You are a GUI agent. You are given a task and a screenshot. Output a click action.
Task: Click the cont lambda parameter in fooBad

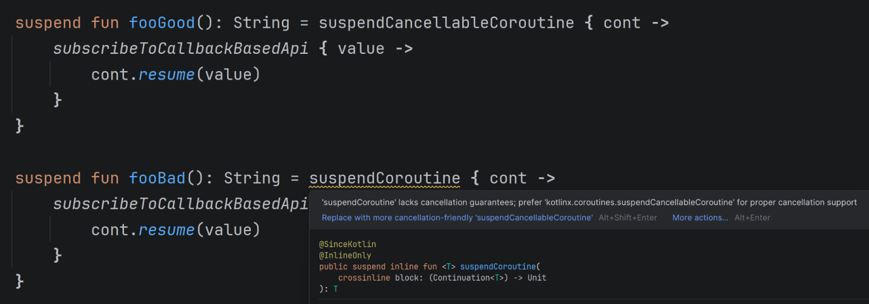(x=508, y=178)
